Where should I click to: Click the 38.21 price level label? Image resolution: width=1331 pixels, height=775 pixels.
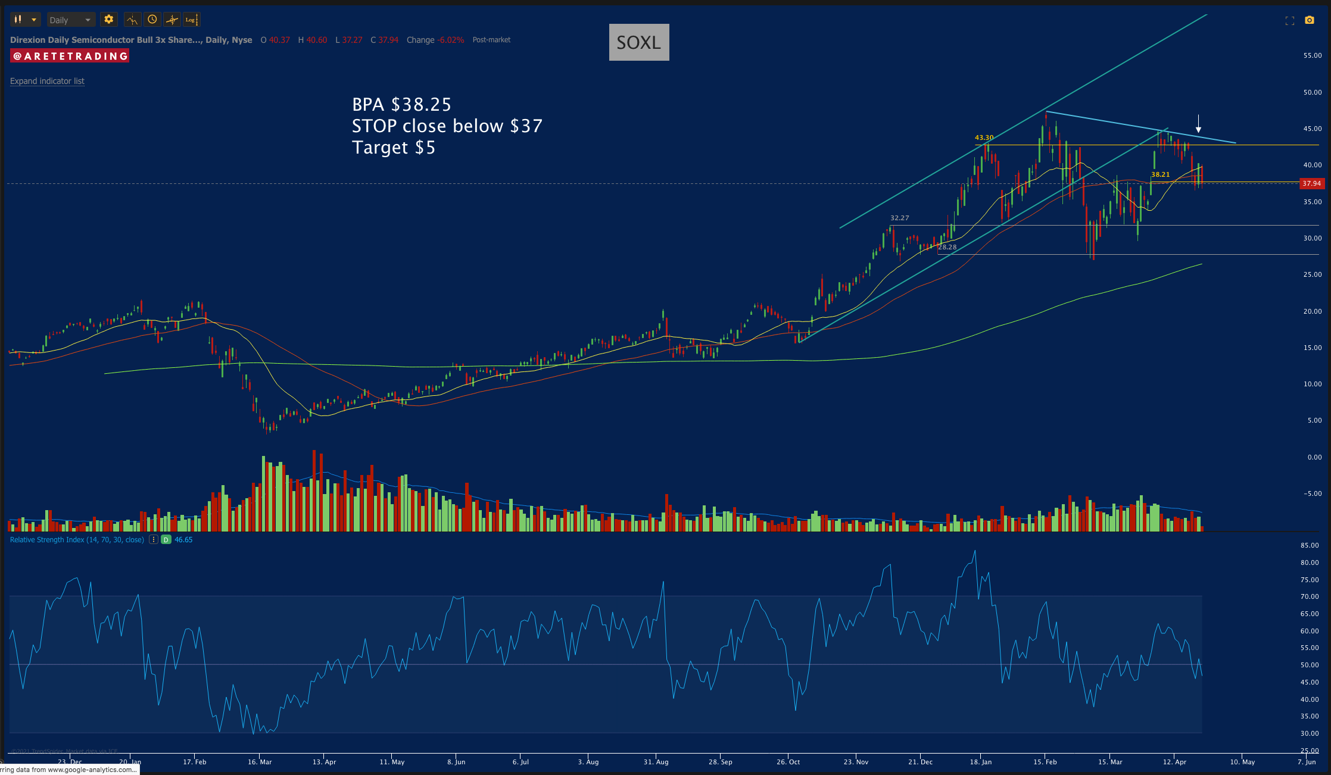(x=1160, y=174)
